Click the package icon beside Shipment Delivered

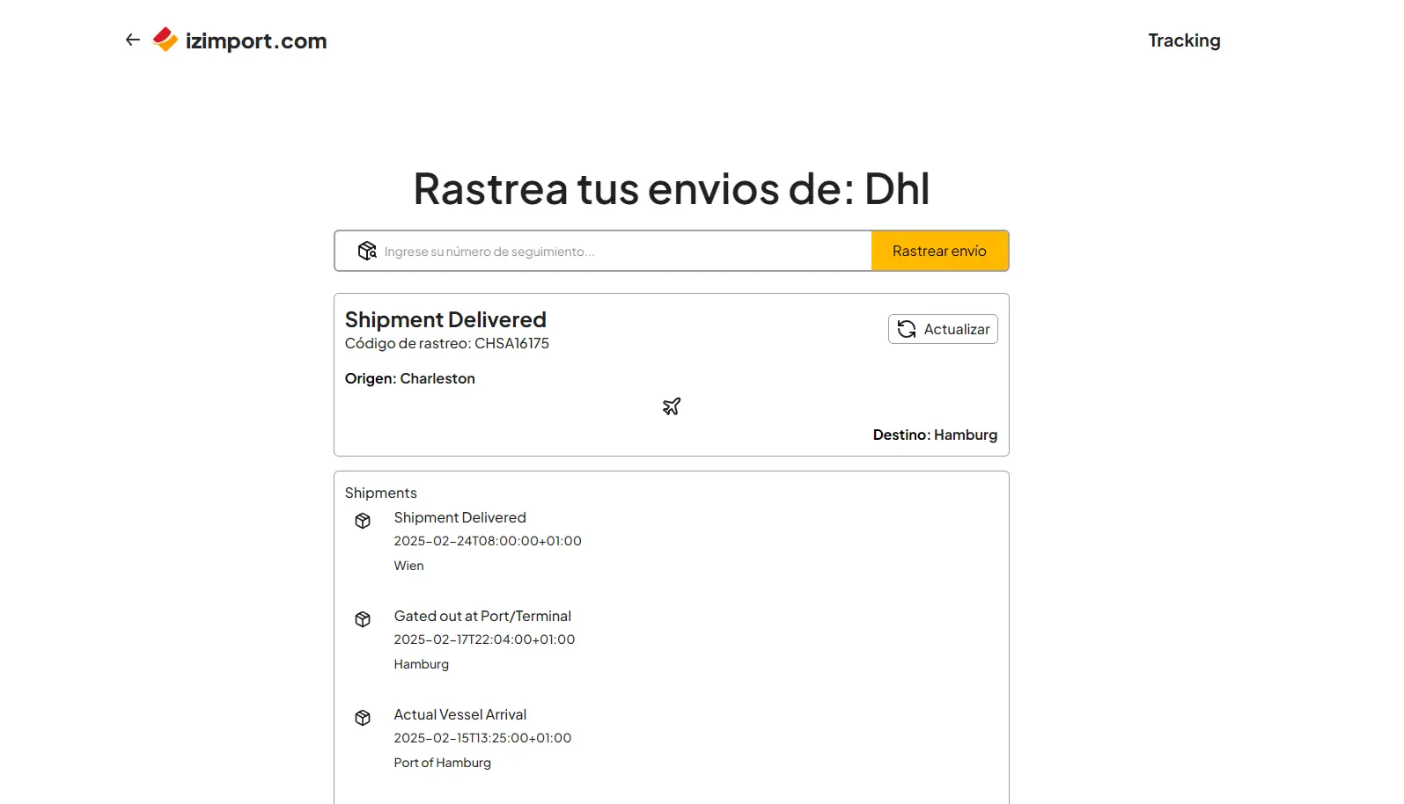[363, 521]
